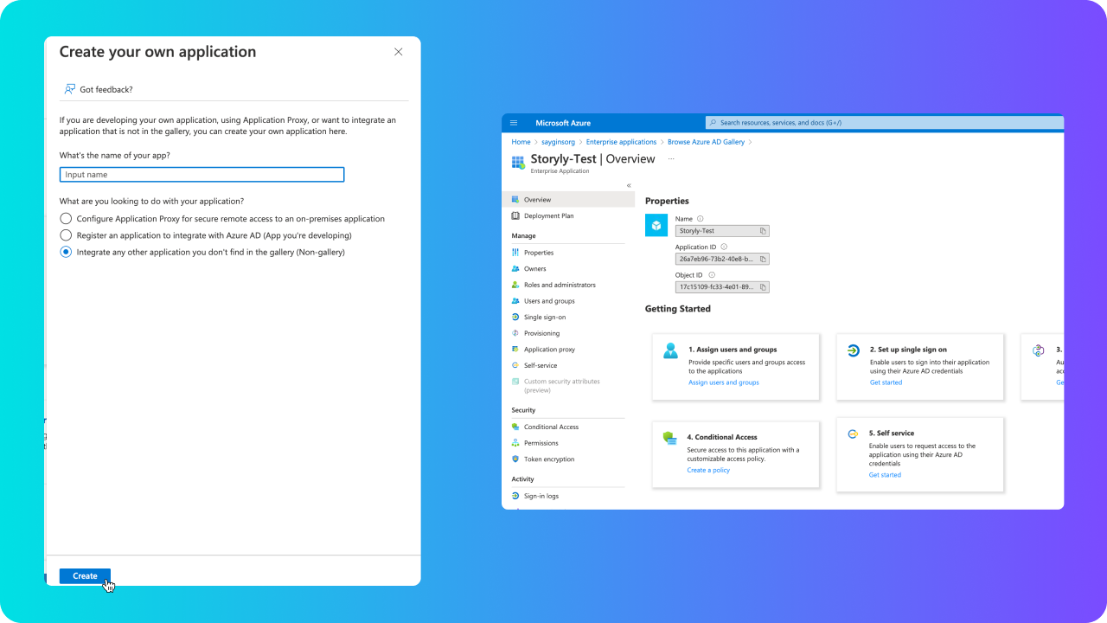Screen dimensions: 1107x623
Task: Click the Sign-in logs sidebar icon
Action: pyautogui.click(x=515, y=497)
